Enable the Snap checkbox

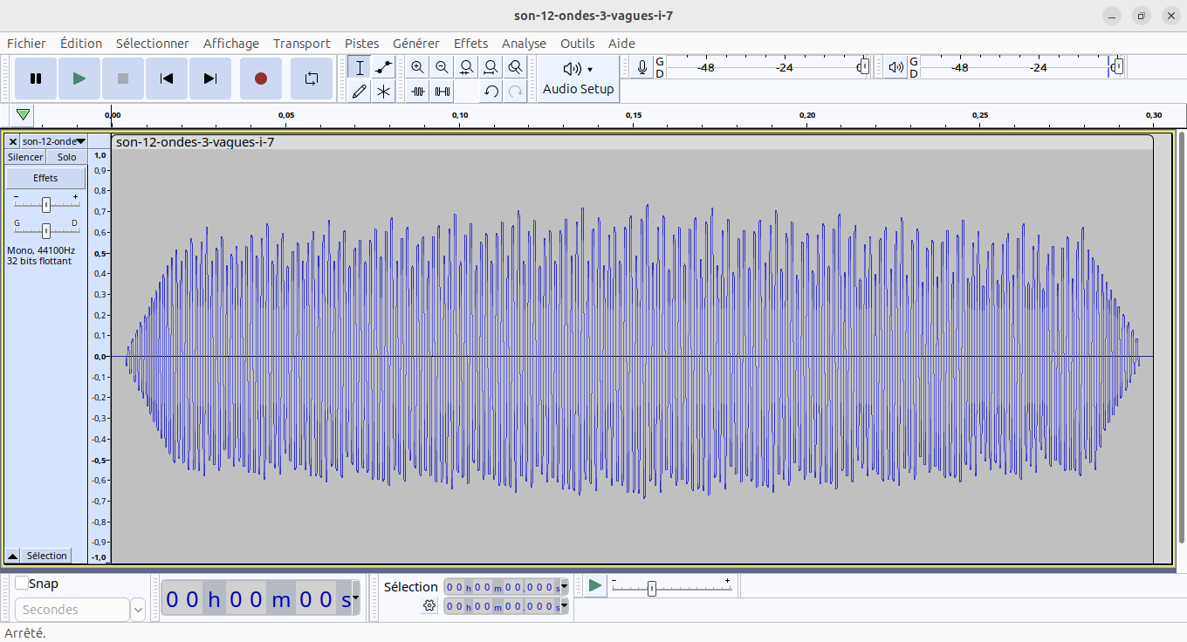click(22, 584)
